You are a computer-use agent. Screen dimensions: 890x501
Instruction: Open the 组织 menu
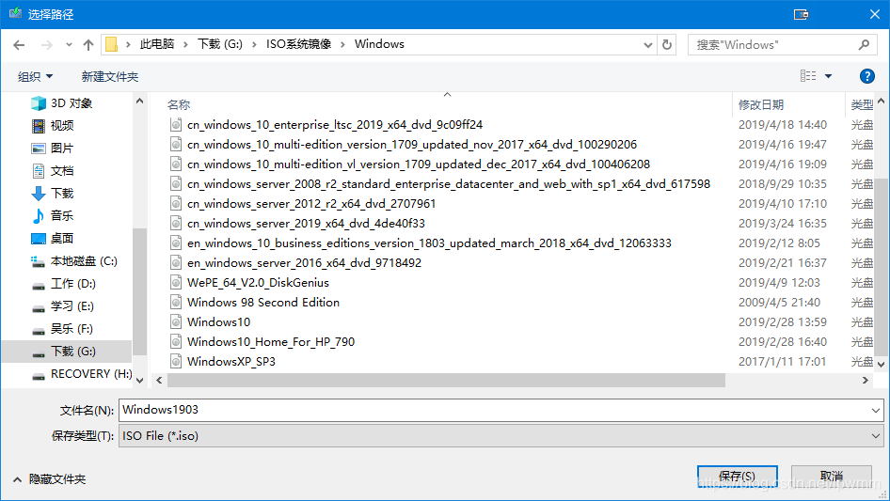pyautogui.click(x=35, y=76)
